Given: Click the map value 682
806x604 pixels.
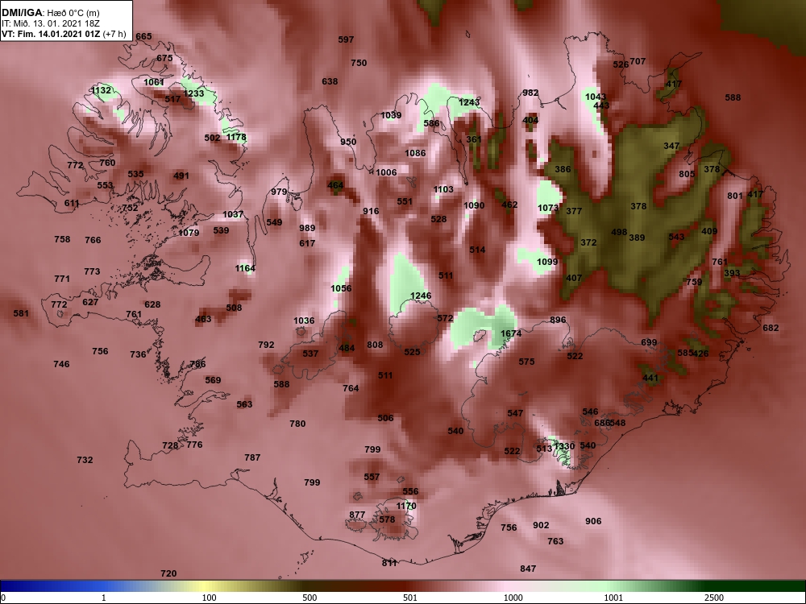Looking at the screenshot, I should (x=771, y=328).
